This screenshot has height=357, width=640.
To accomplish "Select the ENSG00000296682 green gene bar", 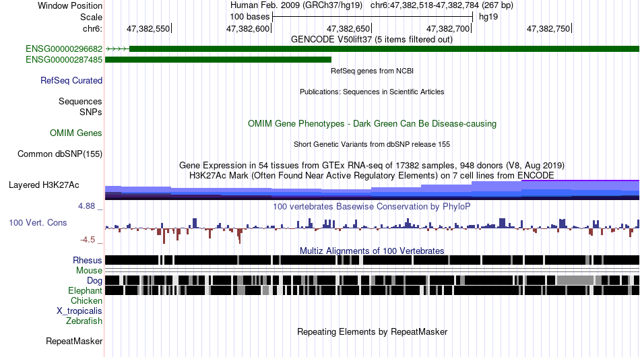I will coord(384,49).
